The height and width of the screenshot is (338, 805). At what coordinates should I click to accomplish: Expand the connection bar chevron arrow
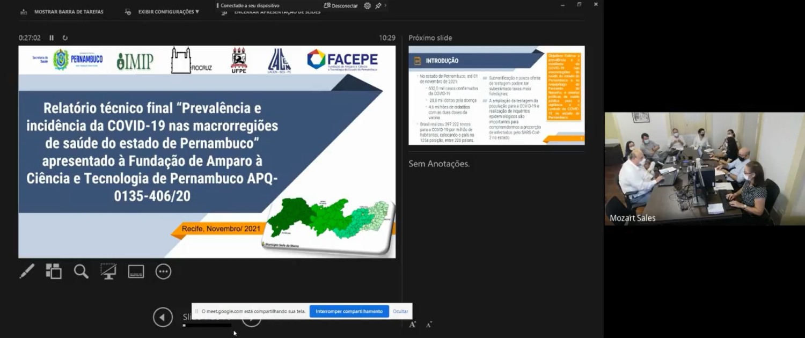[385, 5]
